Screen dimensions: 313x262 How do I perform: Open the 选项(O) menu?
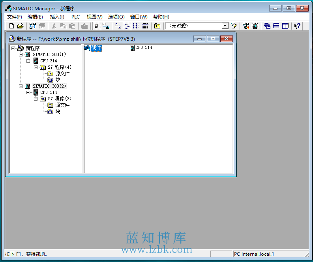tap(116, 17)
